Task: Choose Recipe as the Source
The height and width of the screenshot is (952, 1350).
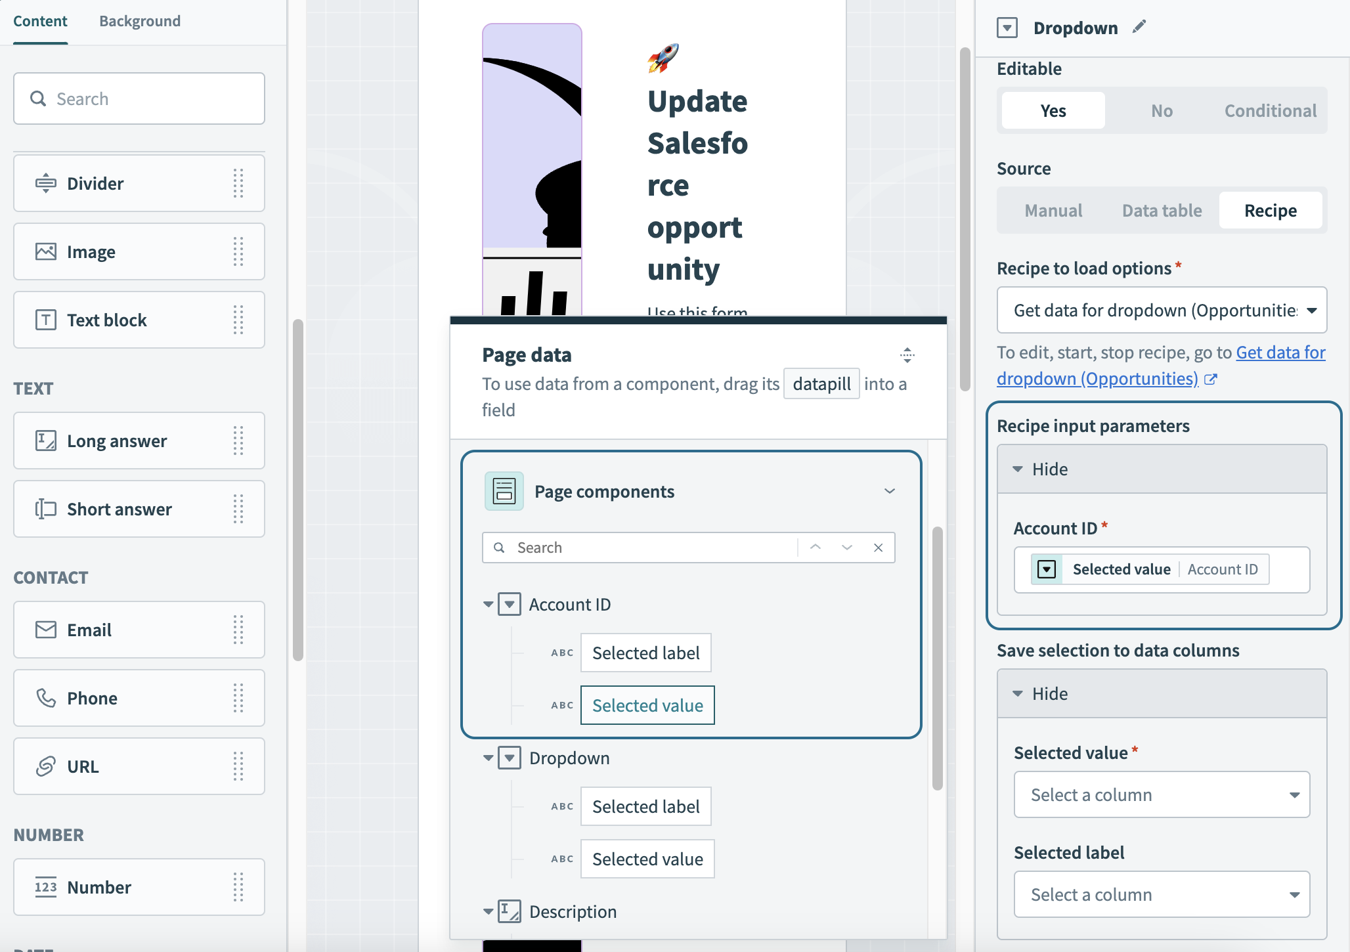Action: (1271, 210)
